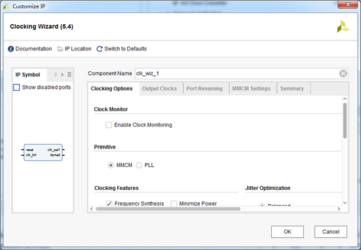Screen dimensions: 361x250
Task: Select the Balanced jitter optimization radio
Action: point(262,205)
